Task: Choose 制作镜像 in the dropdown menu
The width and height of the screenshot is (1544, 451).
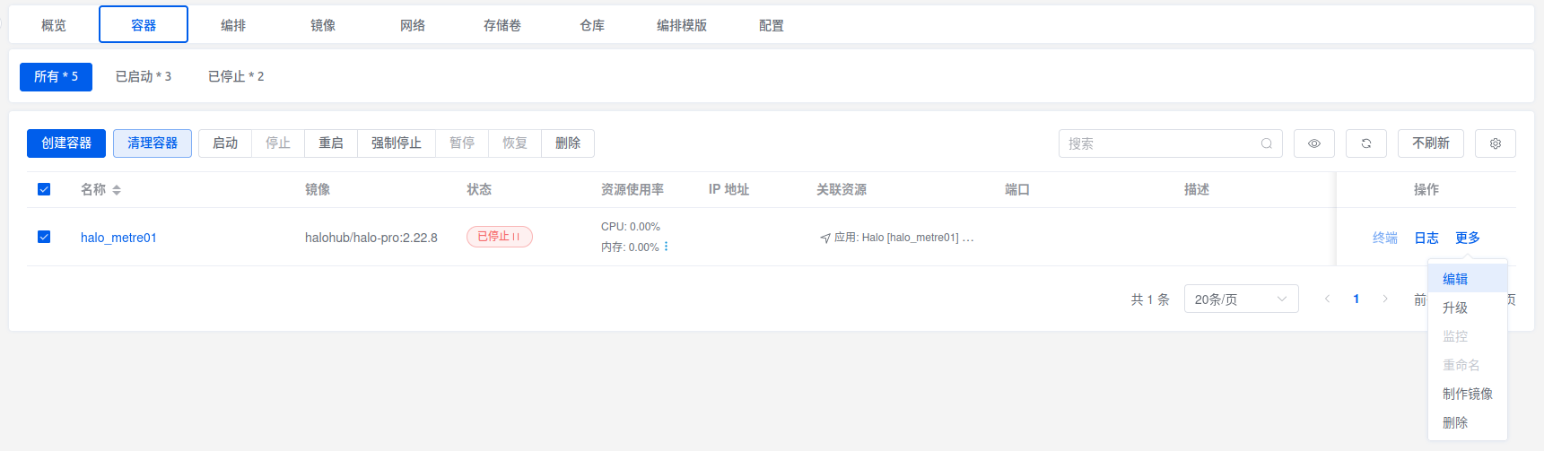Action: pyautogui.click(x=1467, y=394)
